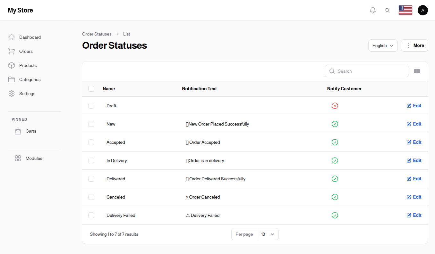Open the column visibility icon near search

point(417,71)
